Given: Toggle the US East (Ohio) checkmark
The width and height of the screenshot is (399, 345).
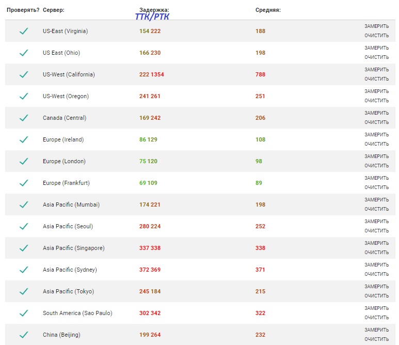Looking at the screenshot, I should pos(23,53).
